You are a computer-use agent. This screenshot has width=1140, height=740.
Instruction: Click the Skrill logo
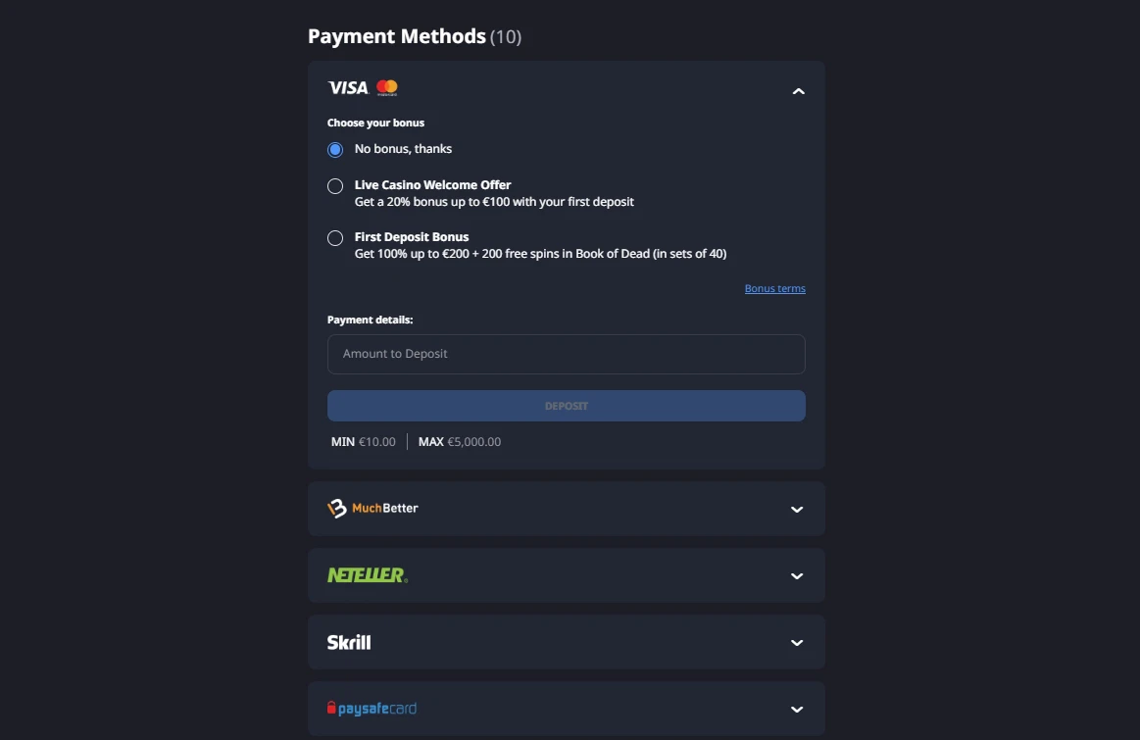click(349, 643)
